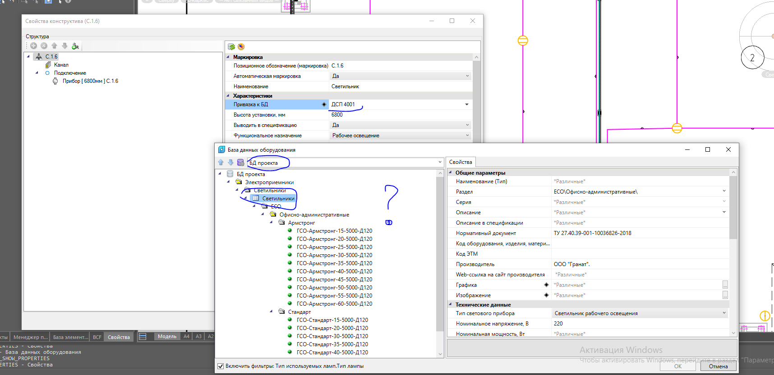Click the browse button in the Изображение row

pyautogui.click(x=725, y=295)
